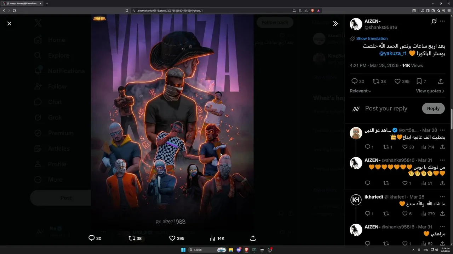Open View quotes link
Screen dimensions: 453x254
click(x=430, y=91)
